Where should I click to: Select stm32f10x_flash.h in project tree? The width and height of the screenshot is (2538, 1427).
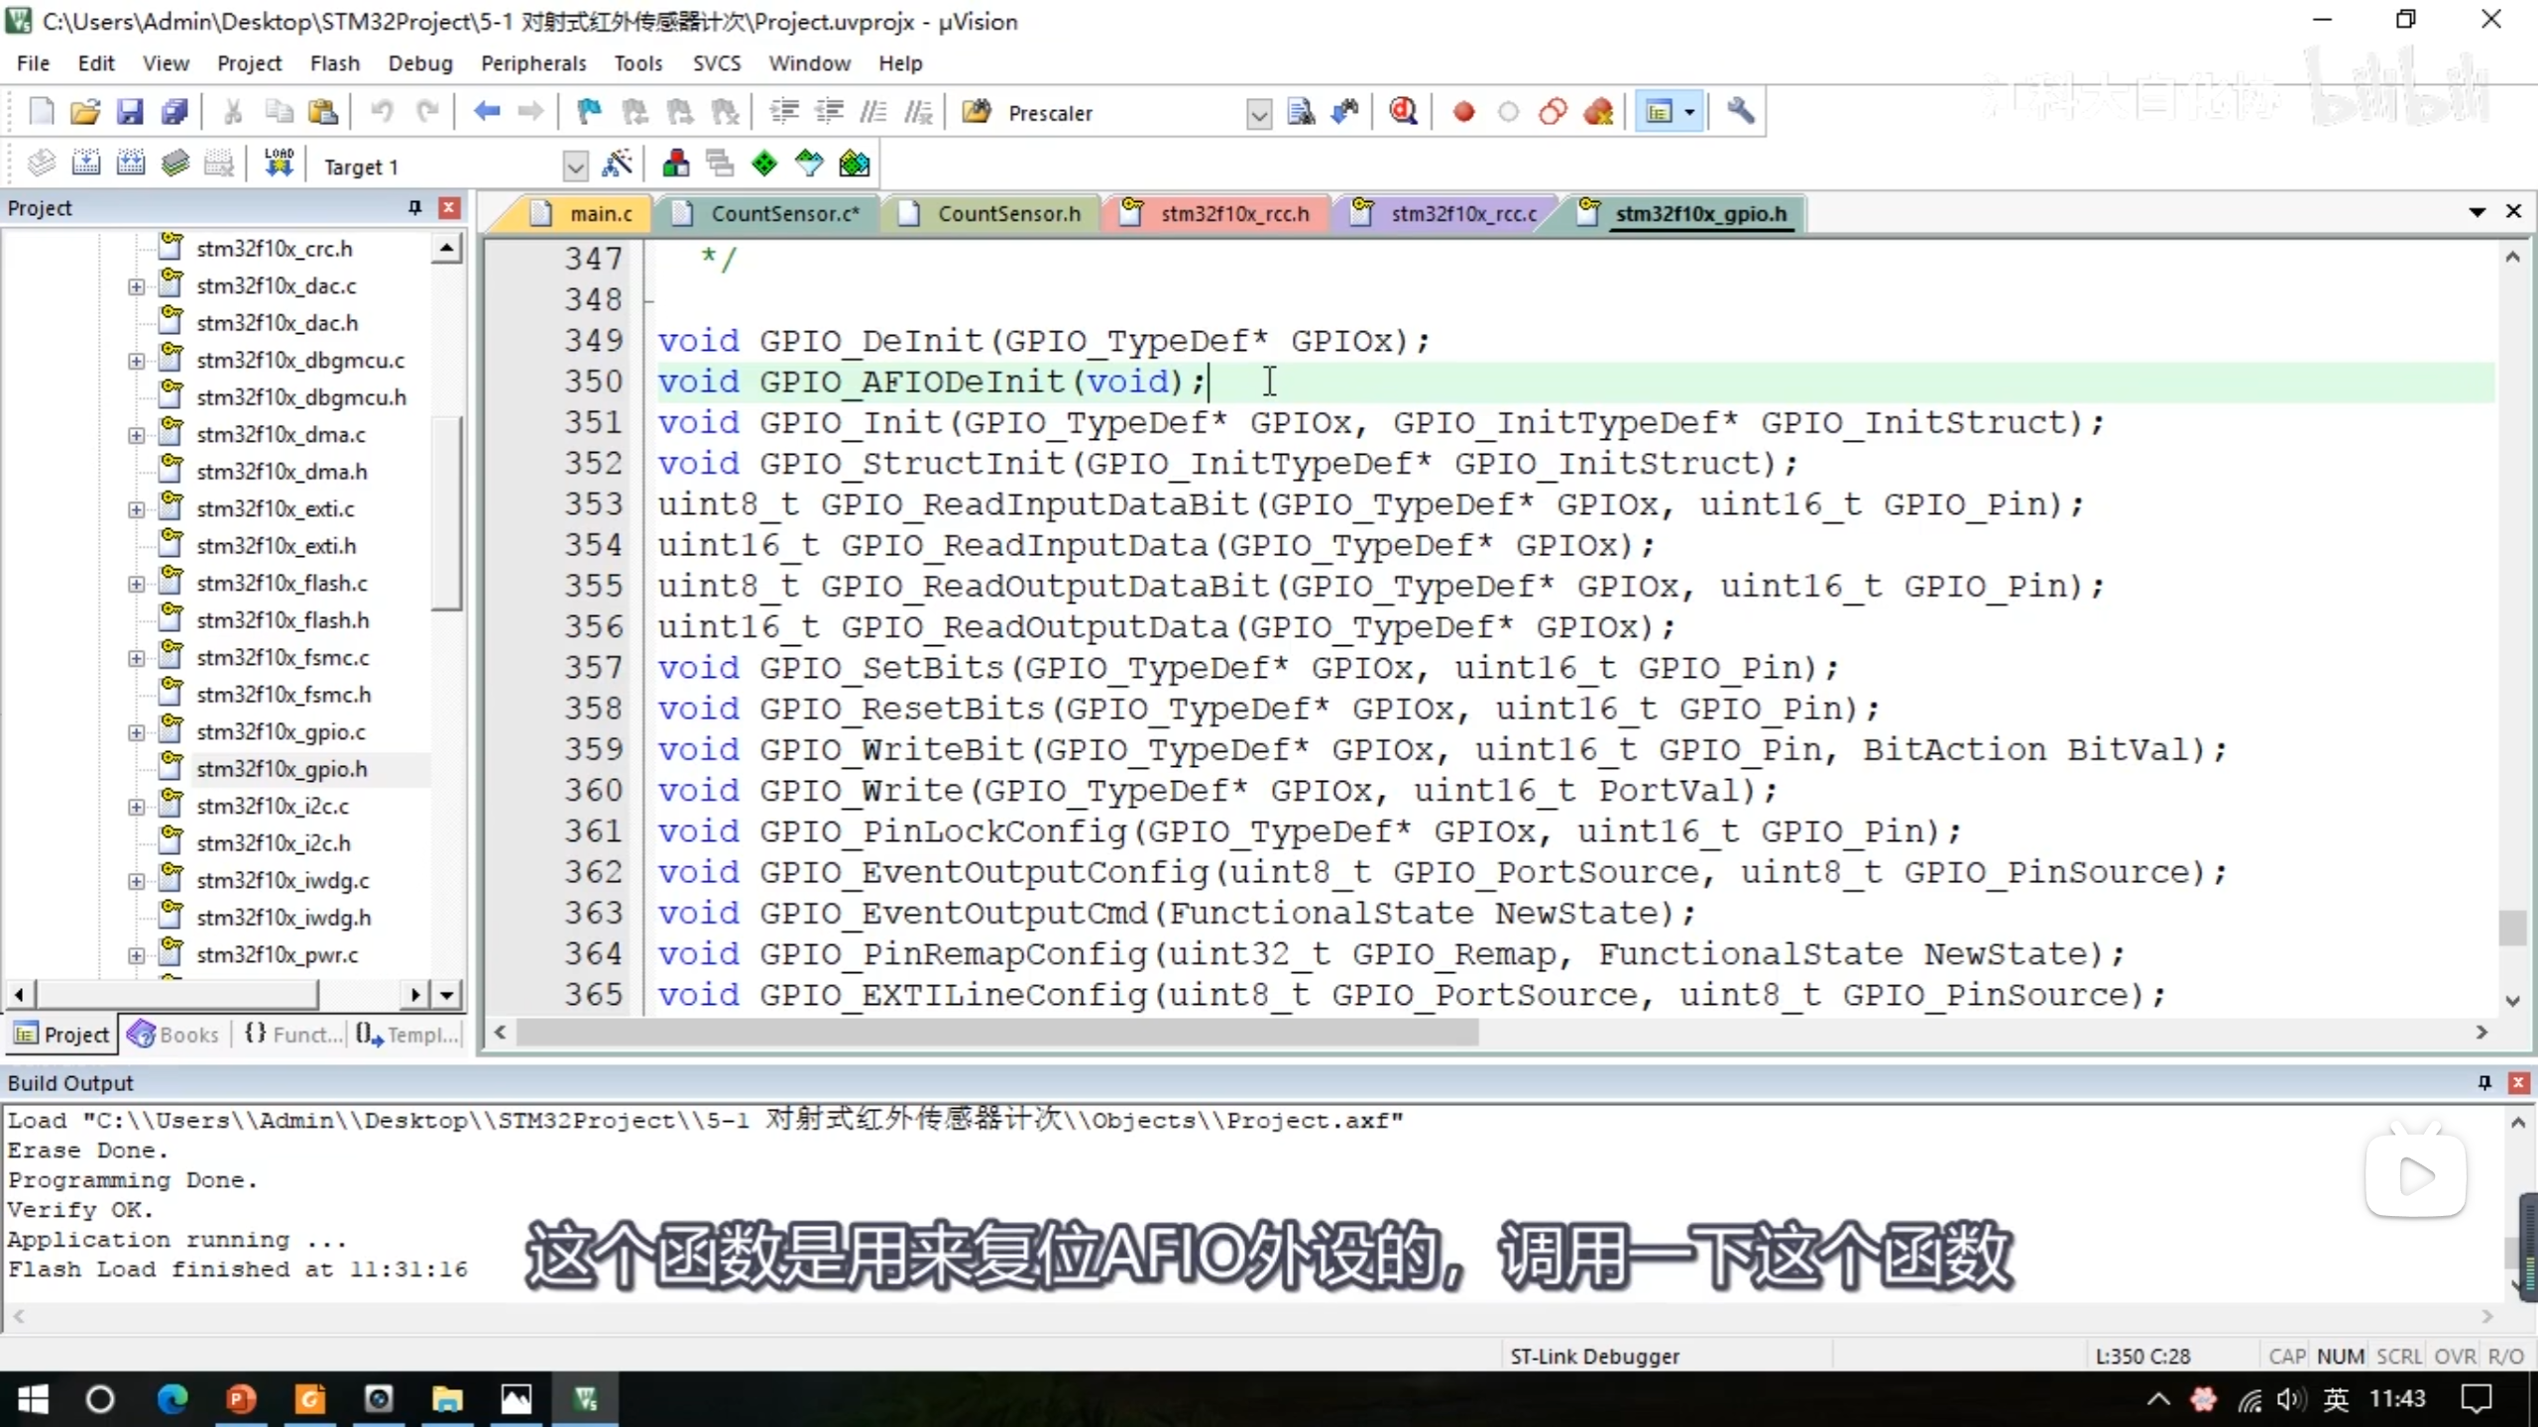point(283,620)
